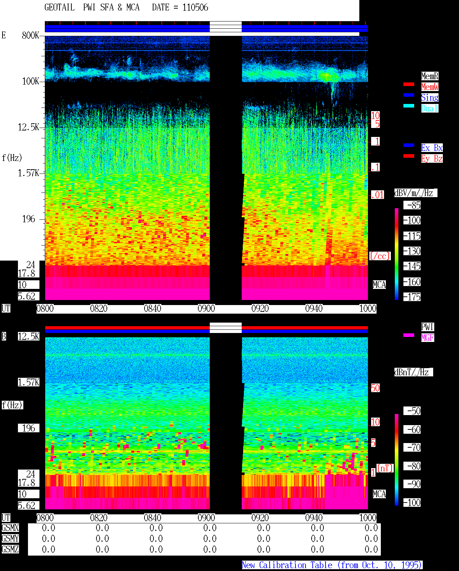Click the -175 color scale value
This screenshot has height=571, width=459.
412,297
